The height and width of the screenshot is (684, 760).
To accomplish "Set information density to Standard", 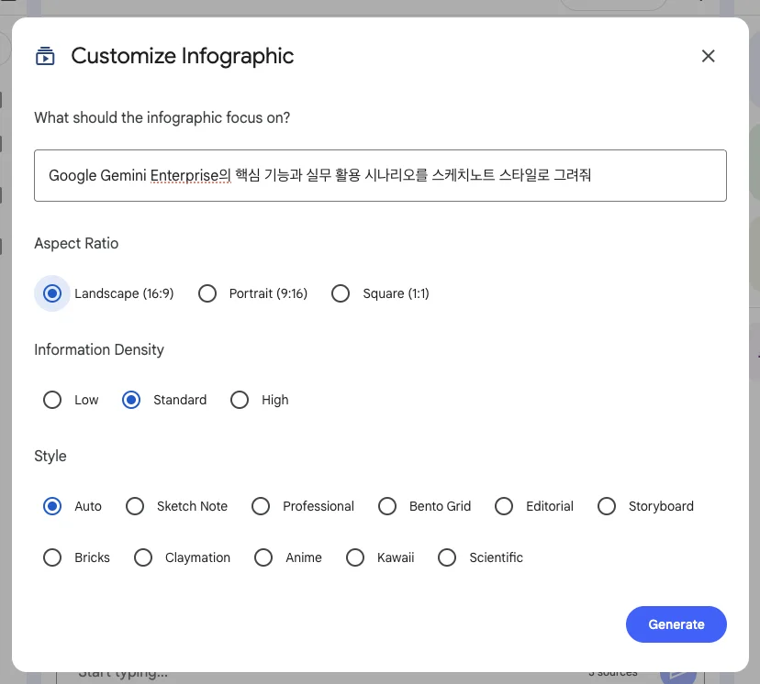I will pos(131,400).
